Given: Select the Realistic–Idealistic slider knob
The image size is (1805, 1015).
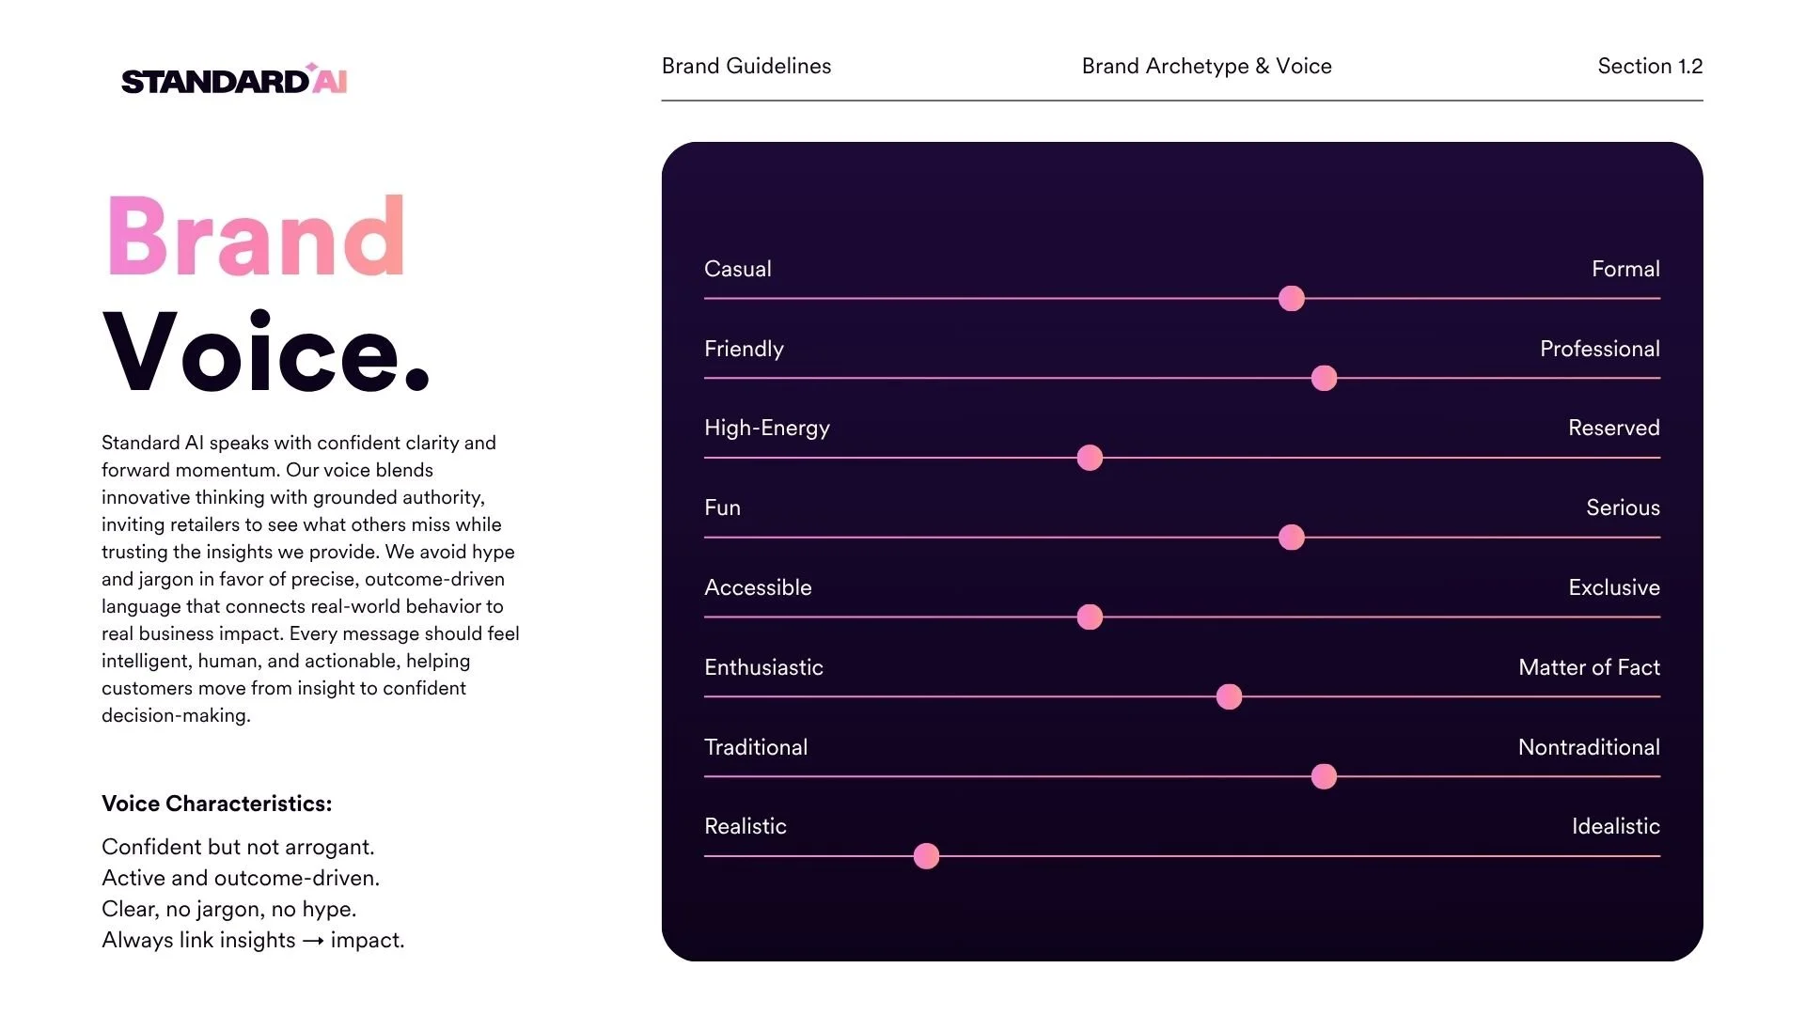Looking at the screenshot, I should pos(926,856).
